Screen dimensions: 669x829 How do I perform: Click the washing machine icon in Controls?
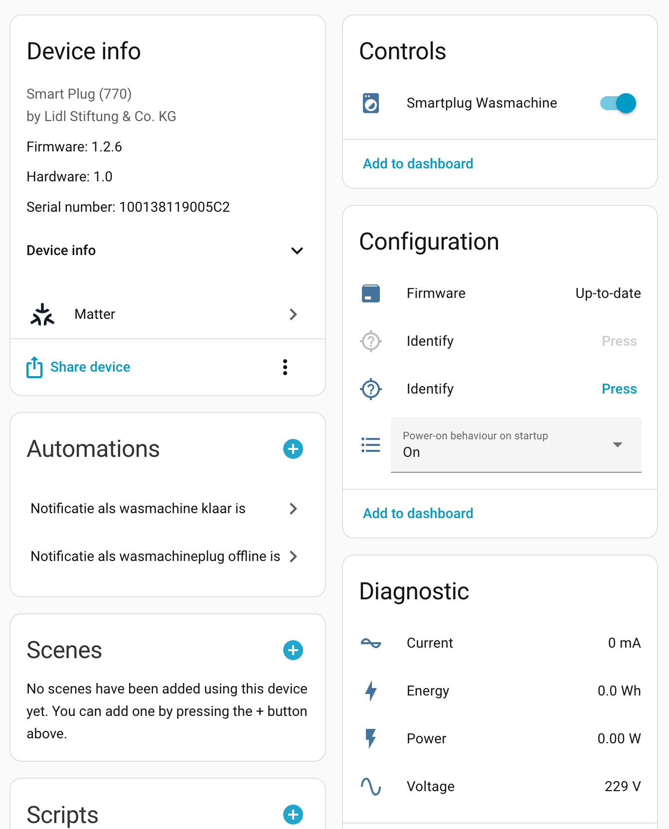(370, 103)
